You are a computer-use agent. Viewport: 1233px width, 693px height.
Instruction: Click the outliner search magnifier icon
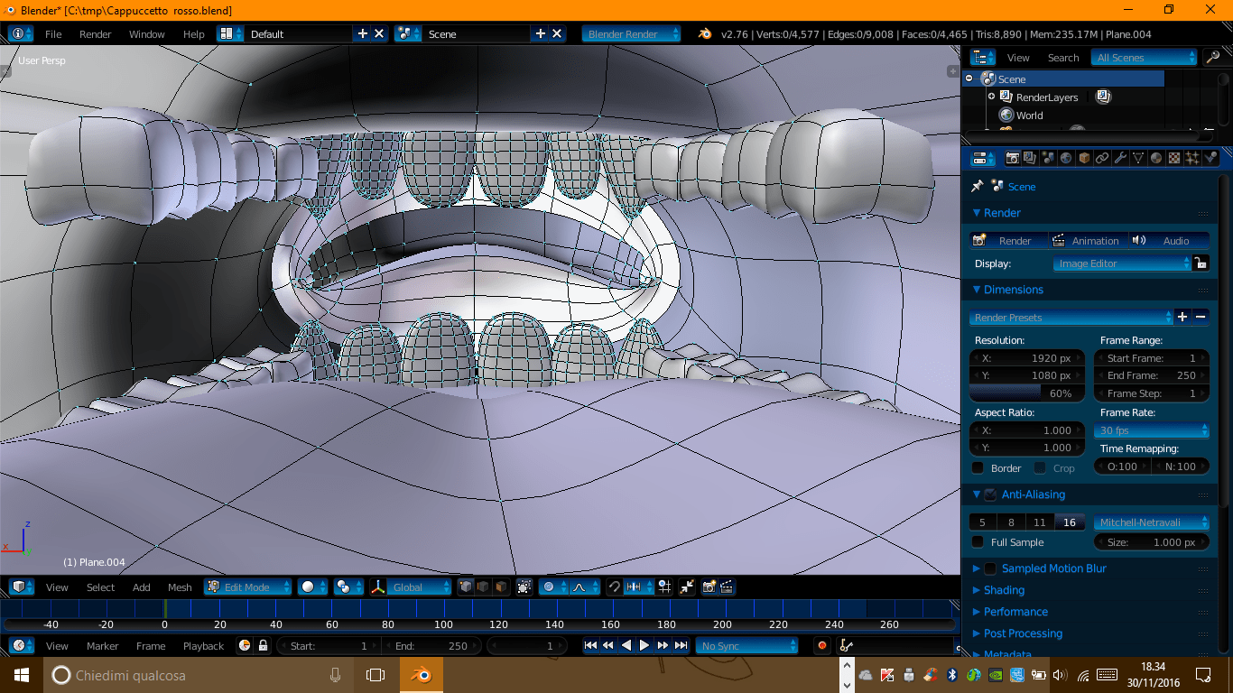tap(1213, 57)
